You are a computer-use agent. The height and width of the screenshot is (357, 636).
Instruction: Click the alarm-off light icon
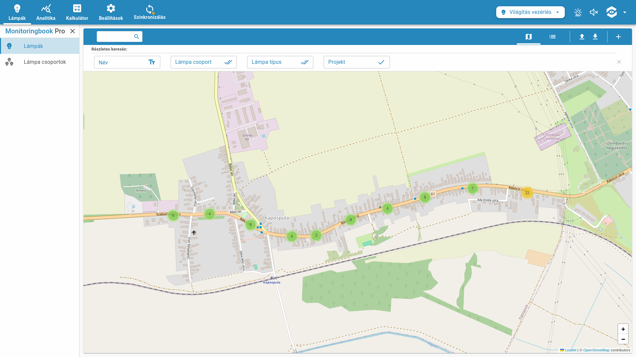578,13
